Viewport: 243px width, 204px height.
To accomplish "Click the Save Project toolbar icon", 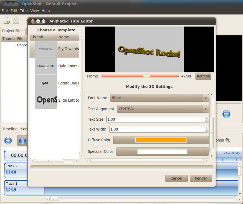I will 16,21.
